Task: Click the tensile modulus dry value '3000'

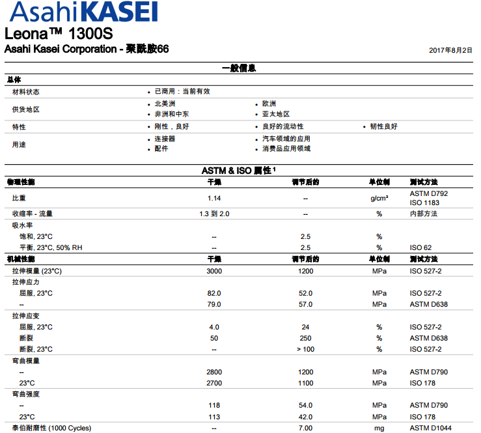Action: (214, 271)
